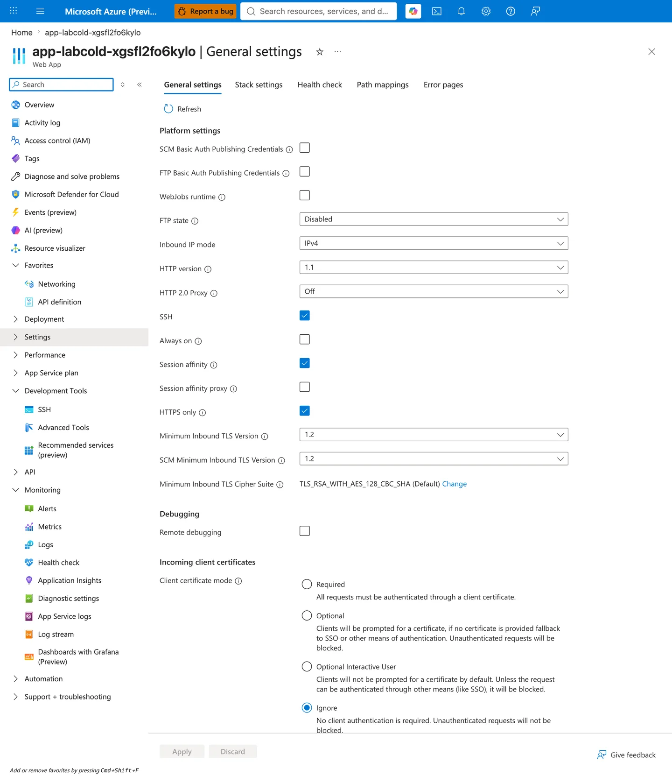Open the FTP state dropdown

tap(434, 219)
